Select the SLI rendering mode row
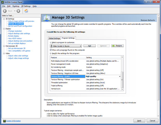161x125 pixels. tap(85, 67)
